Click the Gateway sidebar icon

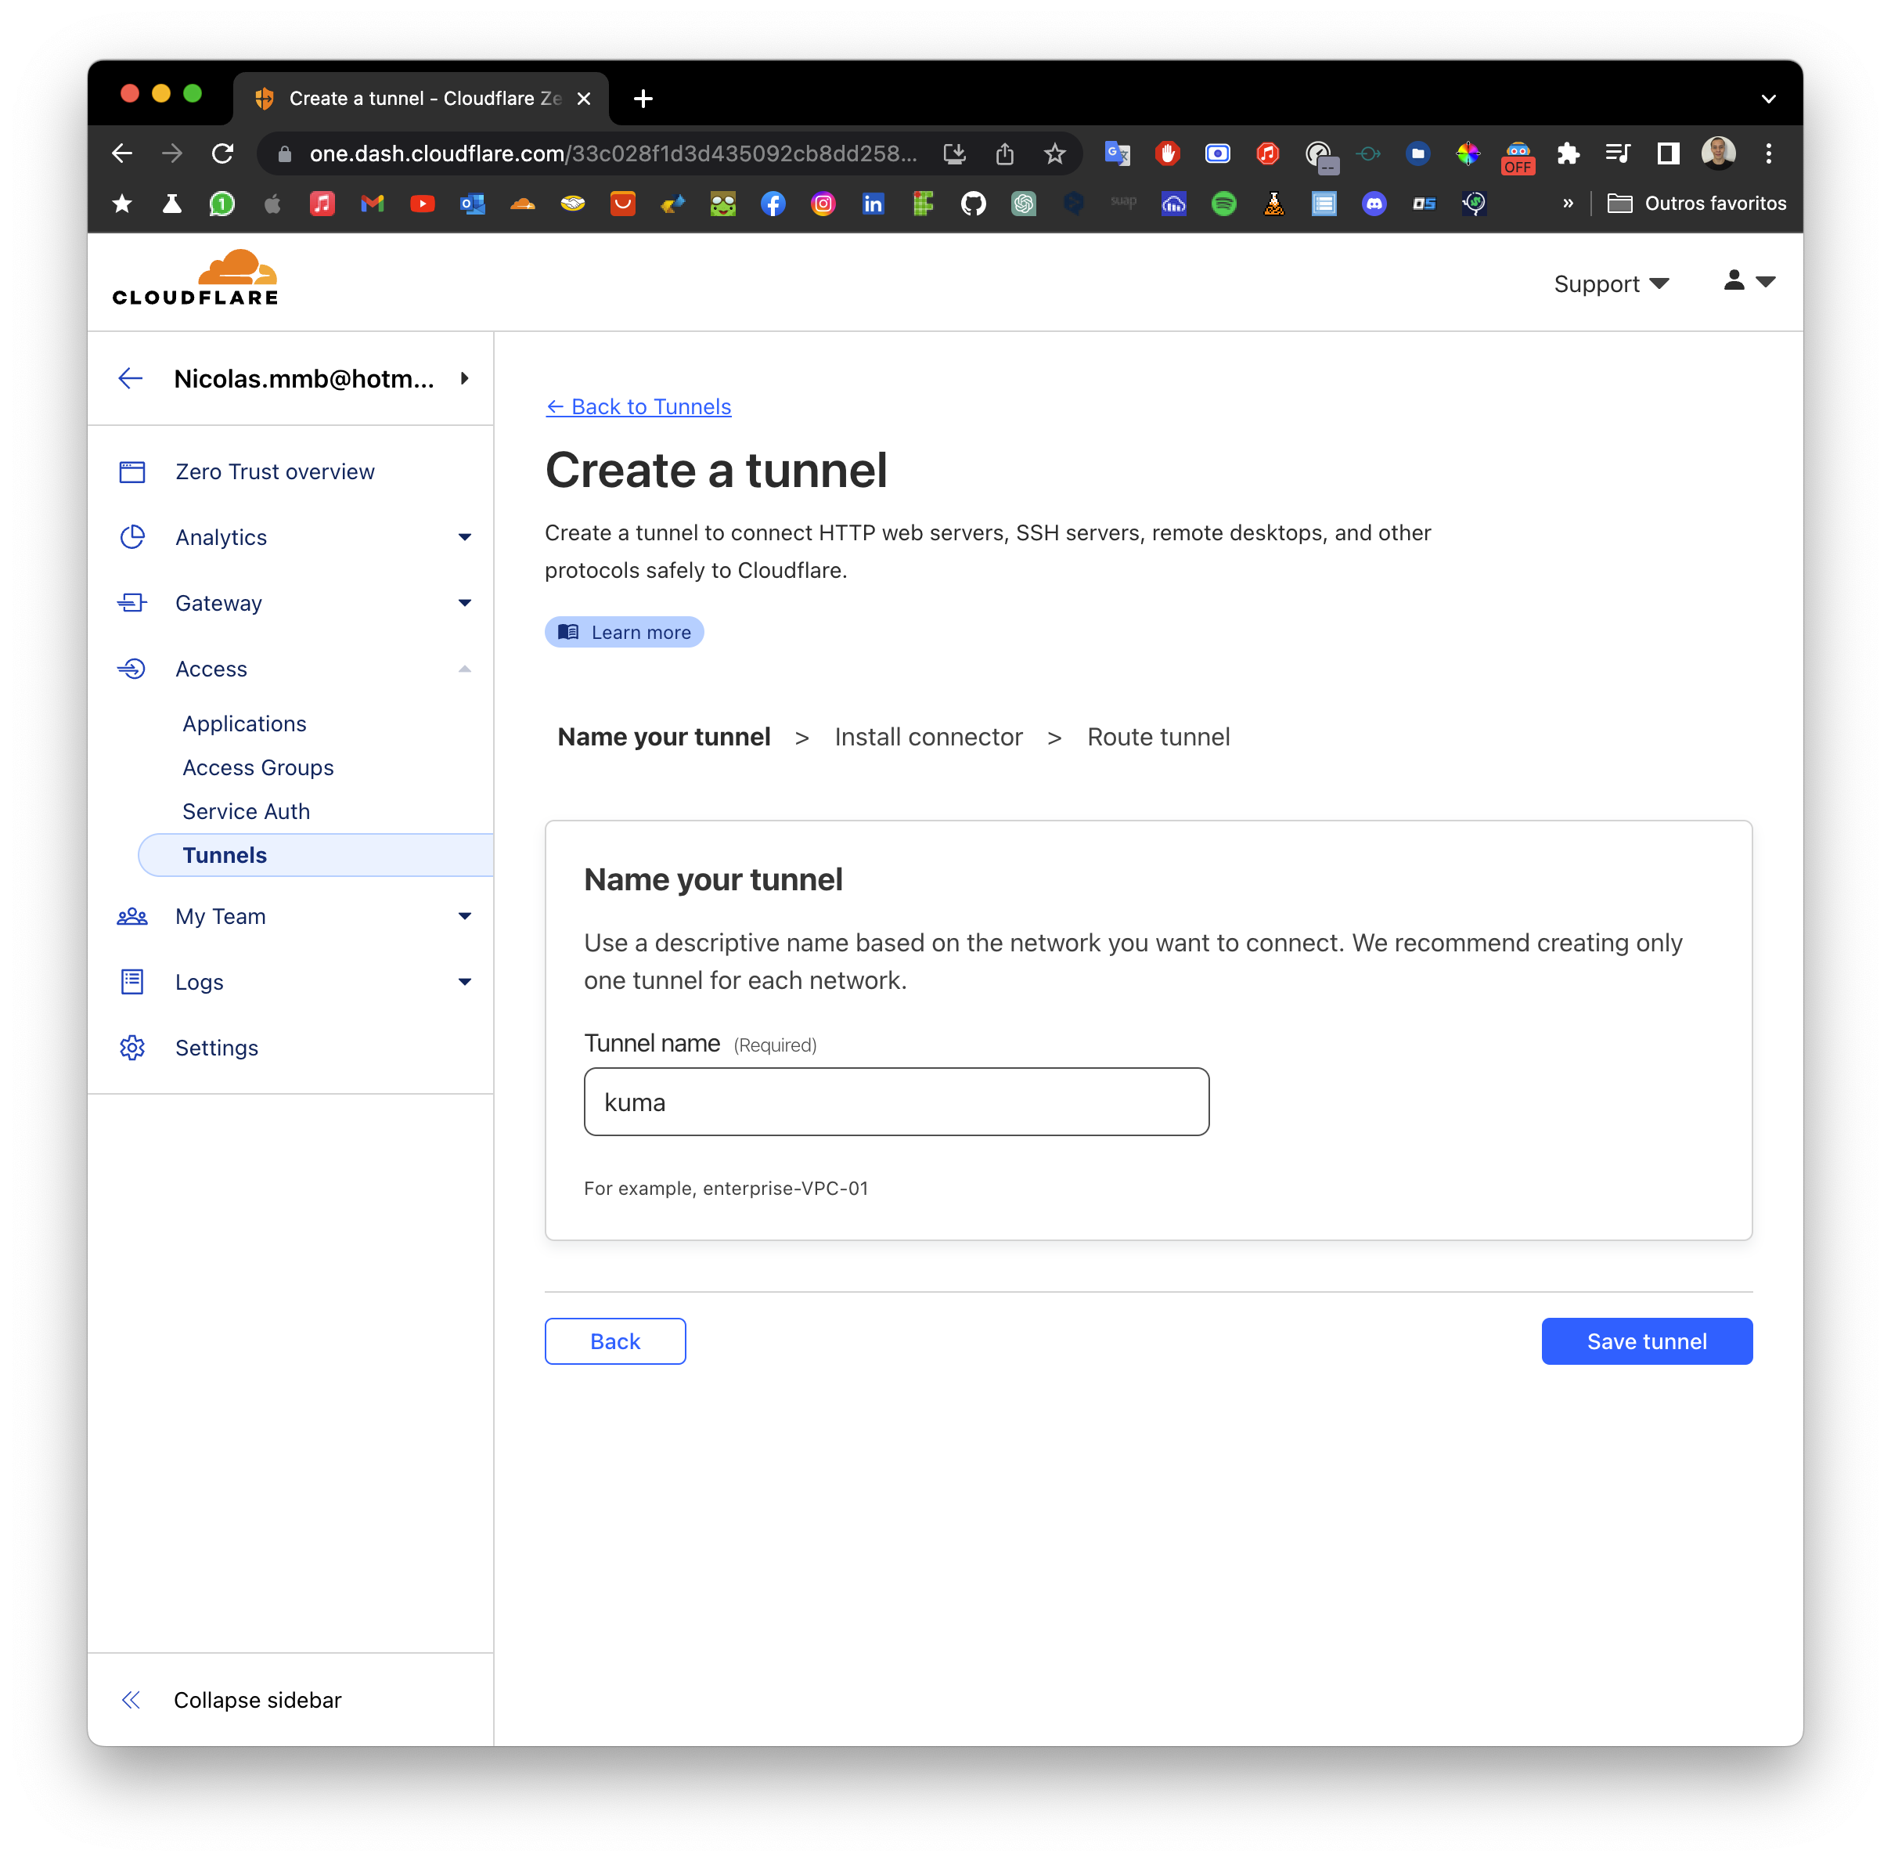click(133, 602)
